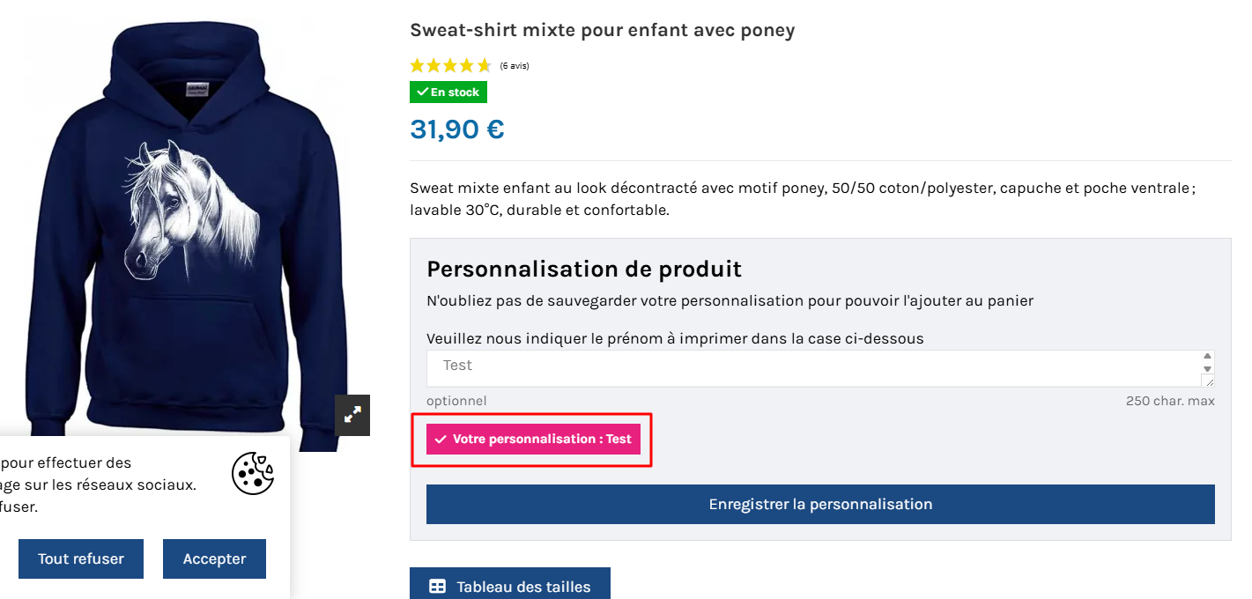Click the 31,90 € price

[x=456, y=129]
